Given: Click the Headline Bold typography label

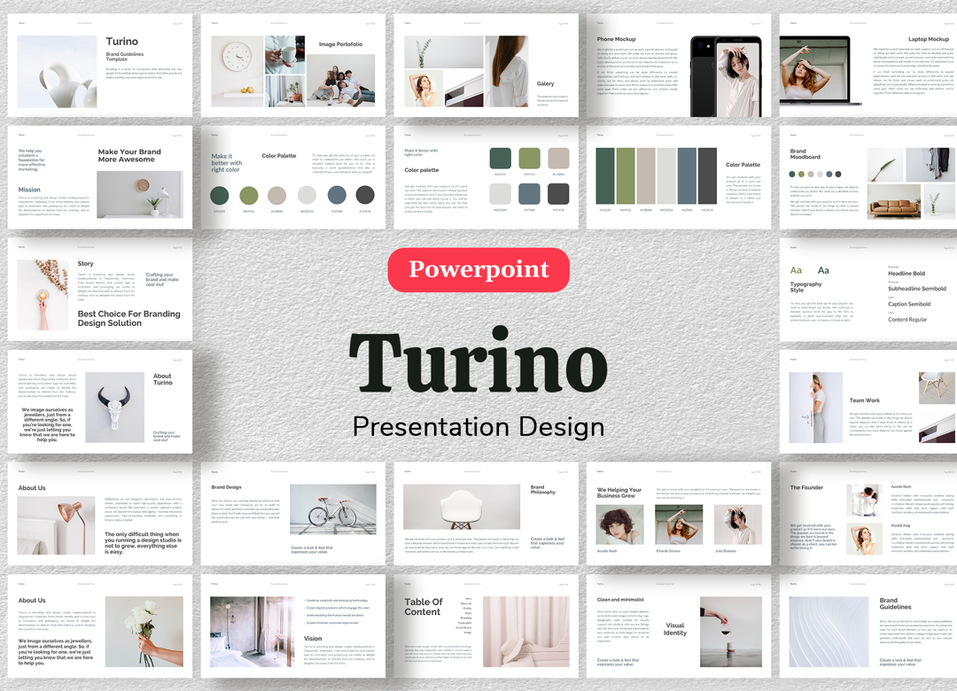Looking at the screenshot, I should pos(906,274).
